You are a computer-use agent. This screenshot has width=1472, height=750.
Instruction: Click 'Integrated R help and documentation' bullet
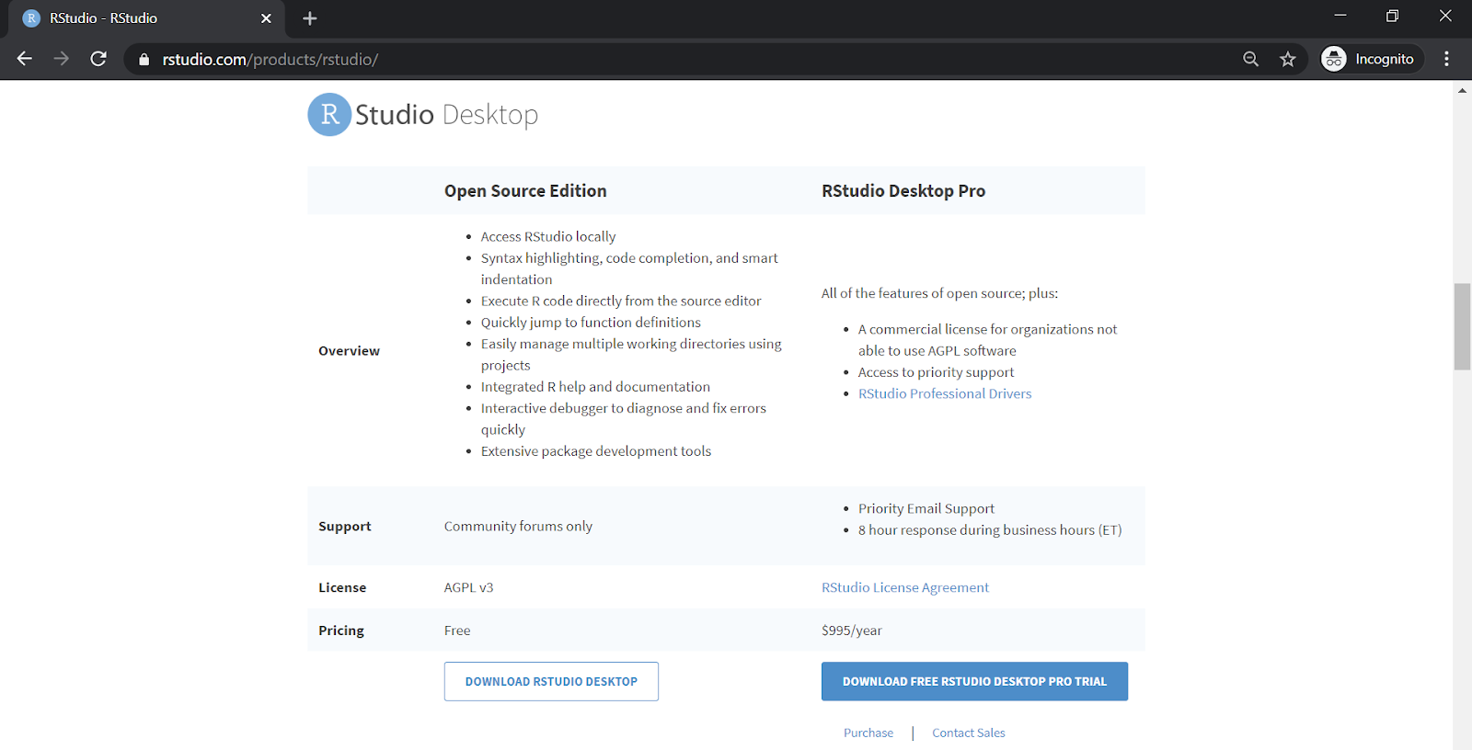[x=595, y=387]
